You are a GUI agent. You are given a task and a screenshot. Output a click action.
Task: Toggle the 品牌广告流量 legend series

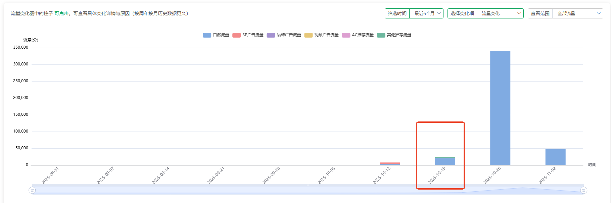click(284, 35)
